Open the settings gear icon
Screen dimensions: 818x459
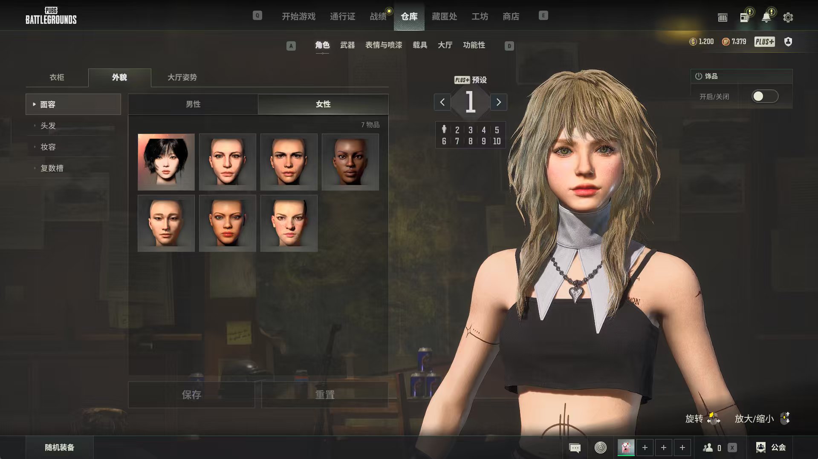point(788,17)
